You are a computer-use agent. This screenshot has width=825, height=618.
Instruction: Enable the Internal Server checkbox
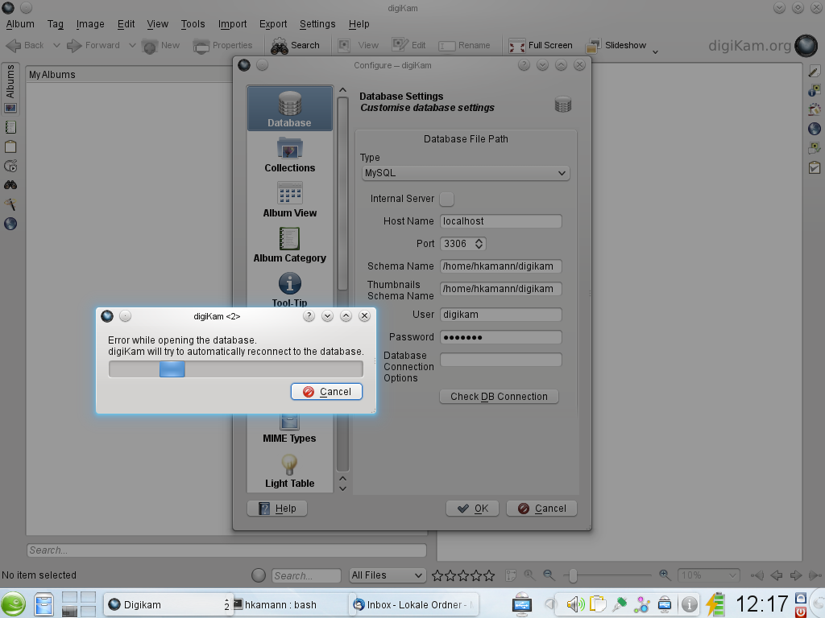pyautogui.click(x=446, y=199)
